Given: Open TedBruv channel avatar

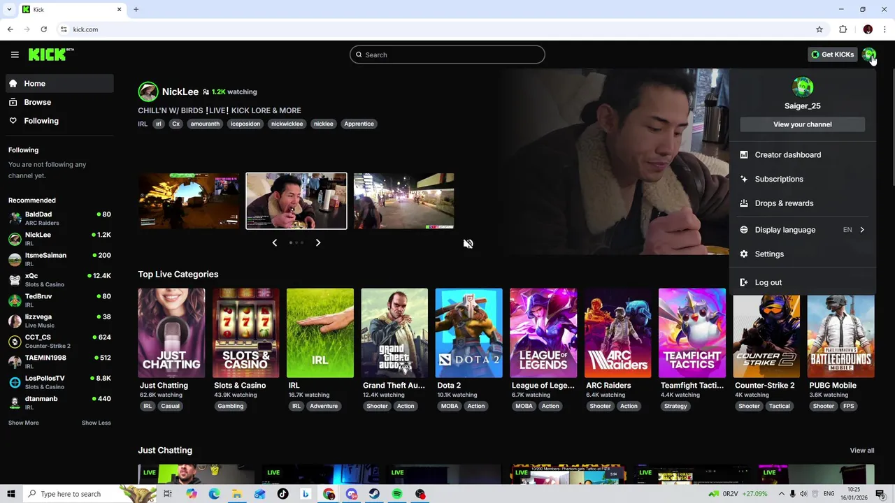Looking at the screenshot, I should pos(15,300).
